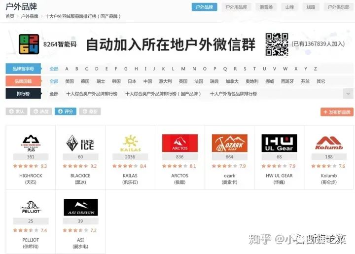Filter brand nationality by 芬兰
This screenshot has width=355, height=254.
(x=305, y=81)
